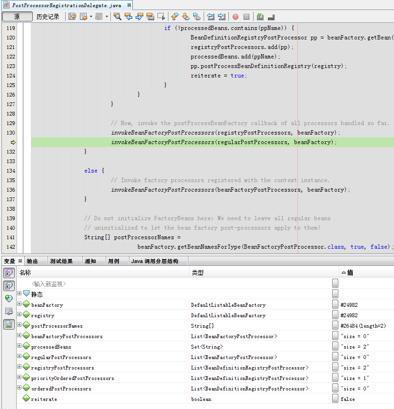
Task: Click the create new watch diamond icon
Action: click(9, 298)
